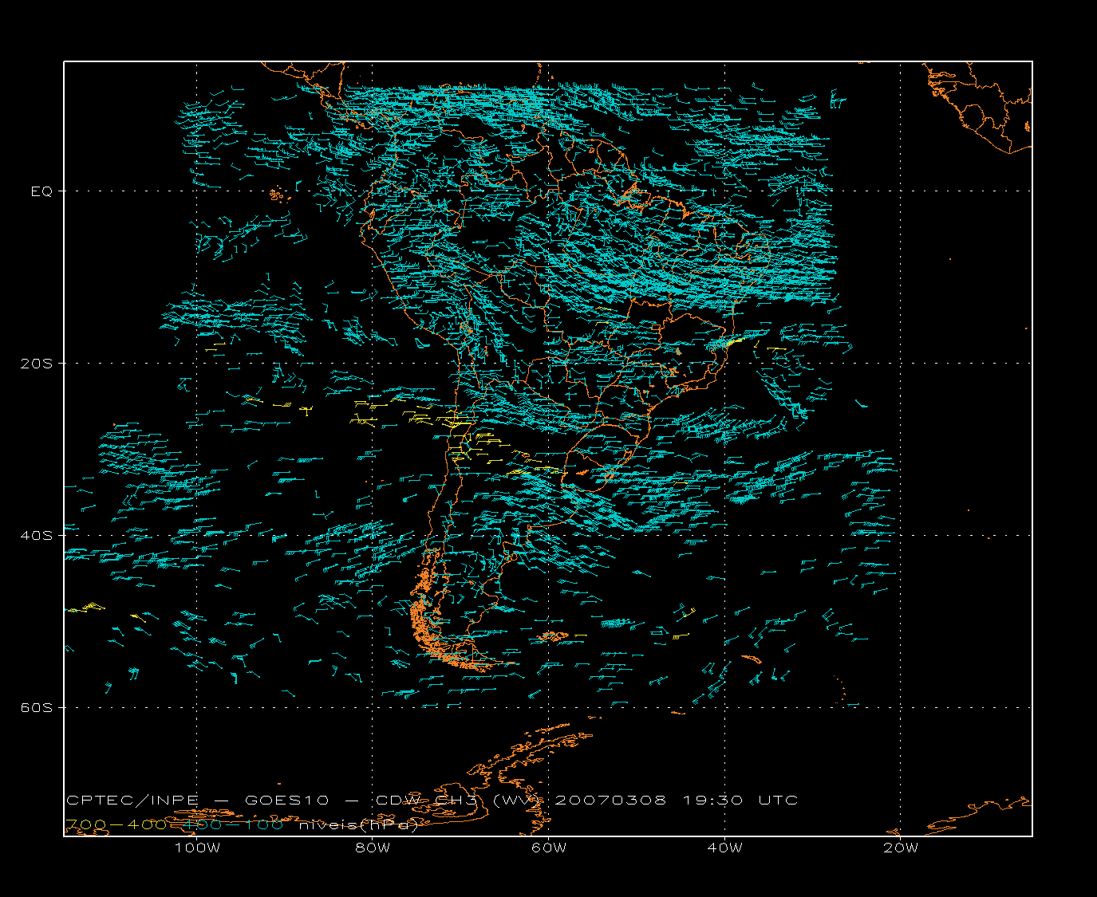1097x897 pixels.
Task: Click the 100W longitude label
Action: tap(197, 848)
